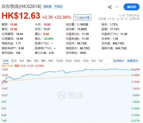Click the 每股收益 value 1.11

pyautogui.click(x=18, y=43)
